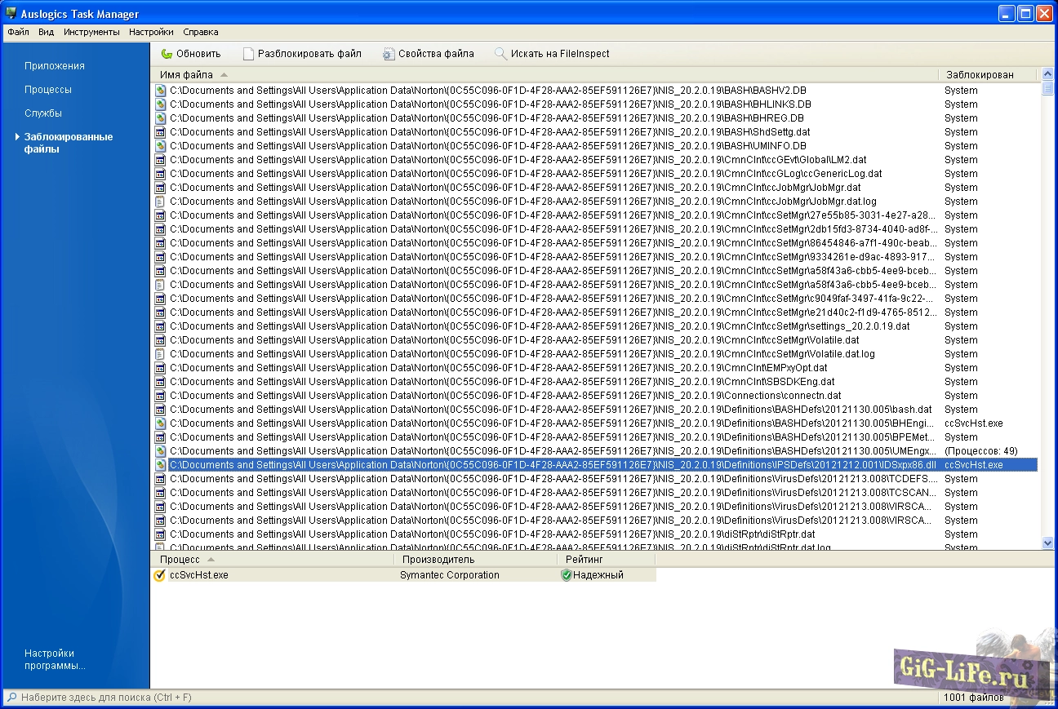
Task: Open the Инструменты menu
Action: tap(91, 33)
